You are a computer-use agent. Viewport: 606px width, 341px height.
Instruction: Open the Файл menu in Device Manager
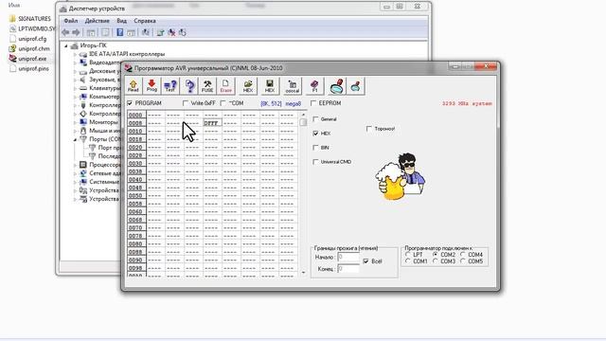click(71, 21)
